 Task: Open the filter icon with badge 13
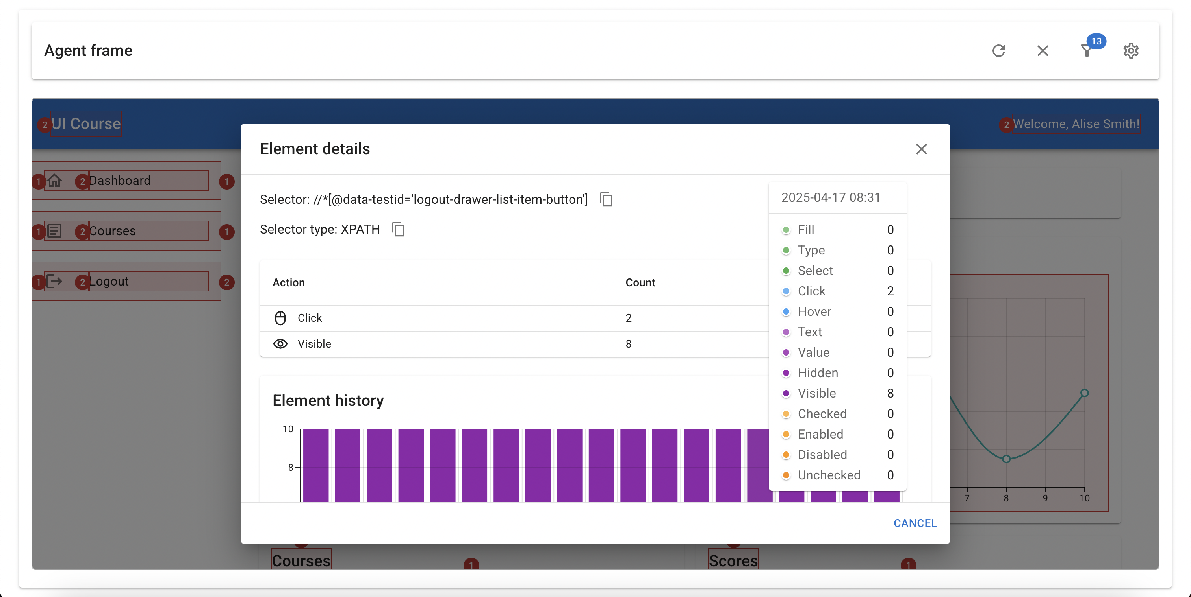coord(1087,51)
